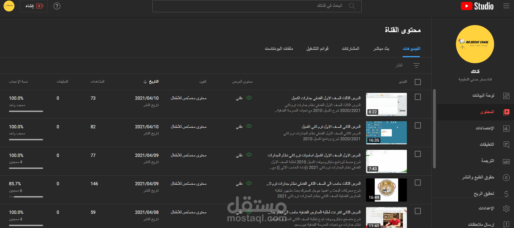Click the مستوى العرض column header

tap(242, 82)
